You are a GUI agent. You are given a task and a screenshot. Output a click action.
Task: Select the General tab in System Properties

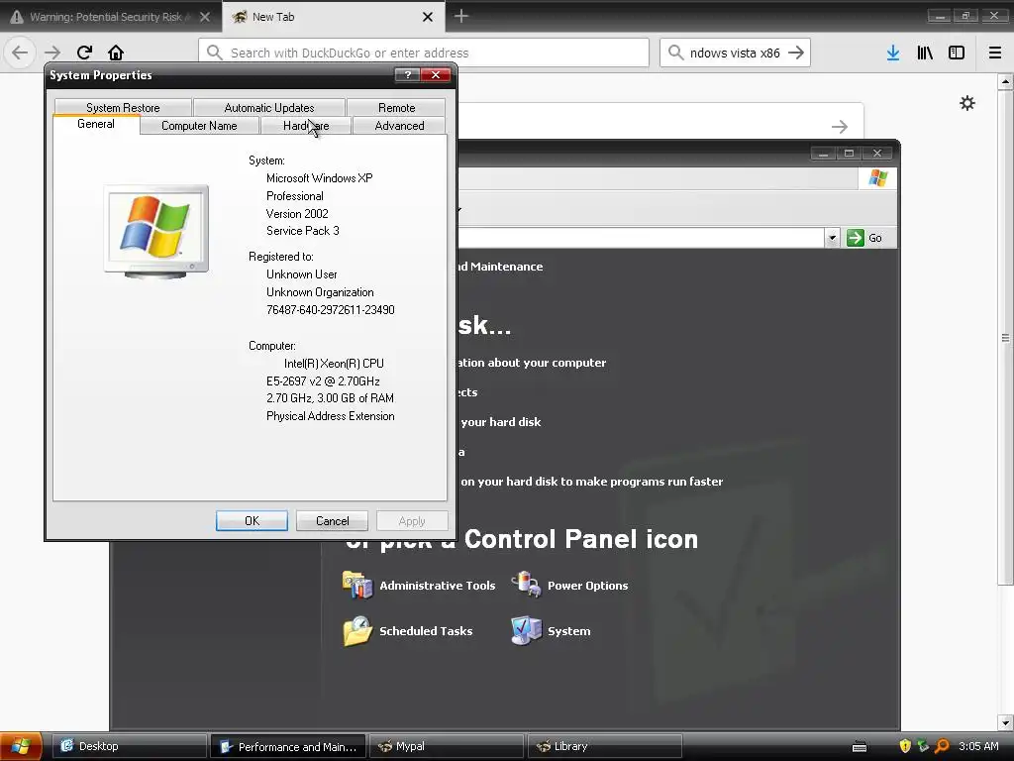pos(96,124)
